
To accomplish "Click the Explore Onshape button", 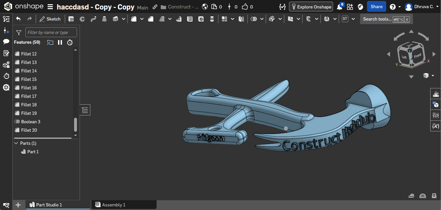I will pos(311,7).
